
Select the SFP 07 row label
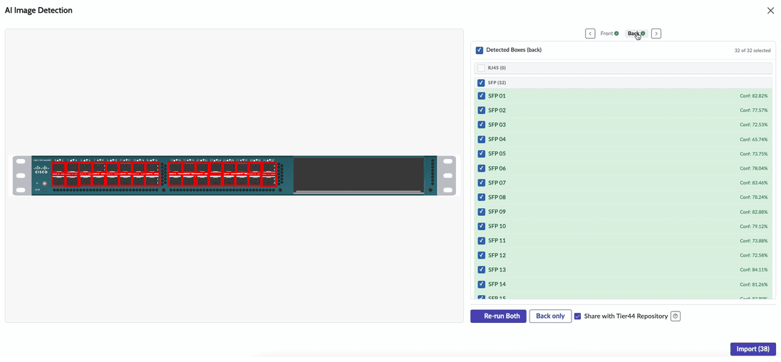coord(497,182)
